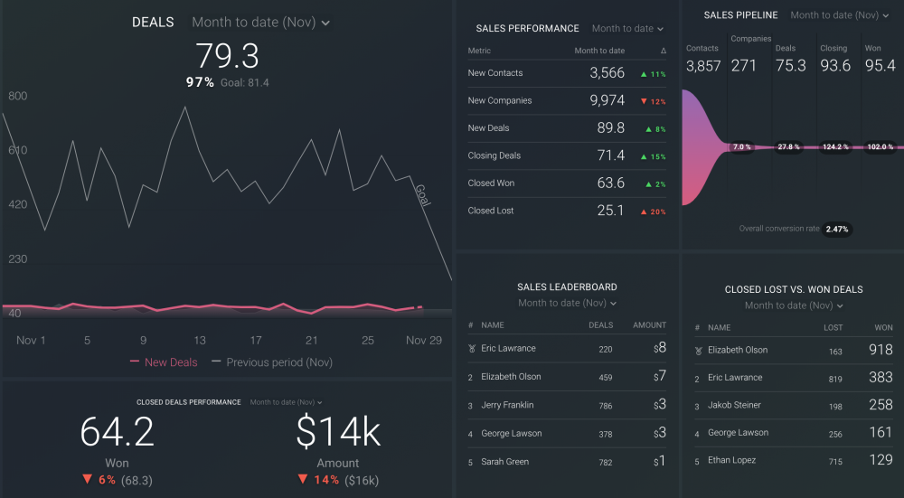Open the Deals date range dropdown

(x=260, y=23)
